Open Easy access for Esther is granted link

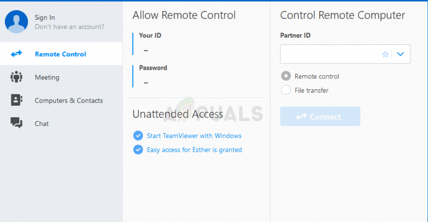pyautogui.click(x=194, y=150)
